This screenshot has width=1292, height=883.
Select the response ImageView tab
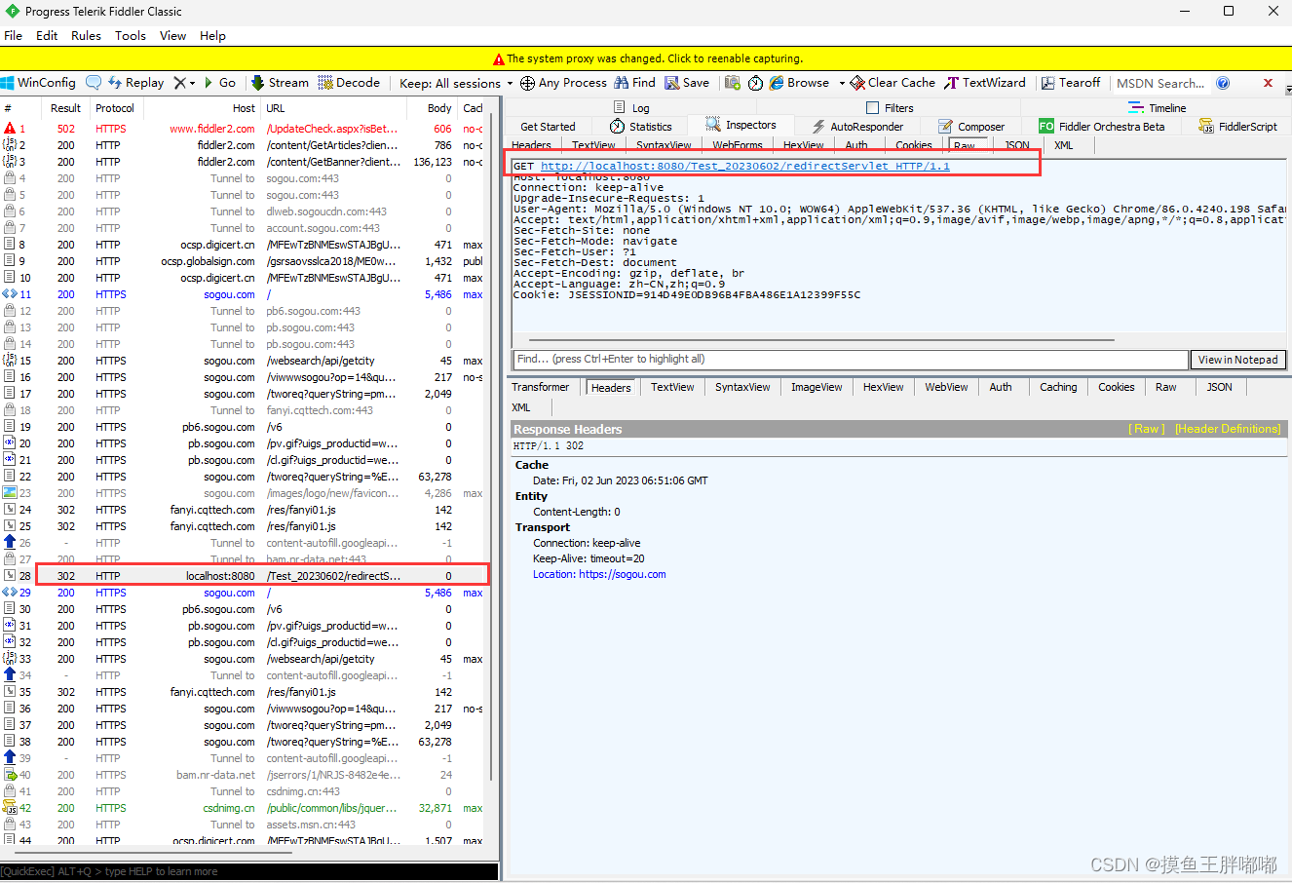pyautogui.click(x=817, y=387)
